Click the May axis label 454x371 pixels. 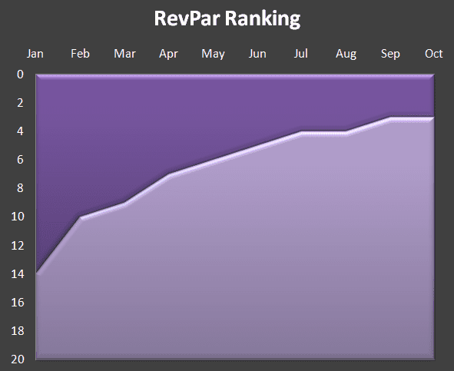point(213,55)
